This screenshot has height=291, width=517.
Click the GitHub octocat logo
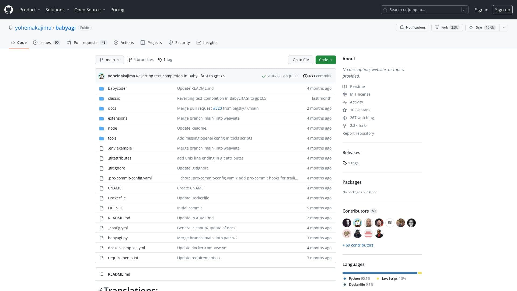pyautogui.click(x=8, y=9)
